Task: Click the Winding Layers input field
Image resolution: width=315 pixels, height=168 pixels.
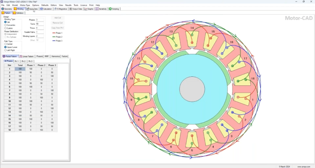Action: click(40, 36)
